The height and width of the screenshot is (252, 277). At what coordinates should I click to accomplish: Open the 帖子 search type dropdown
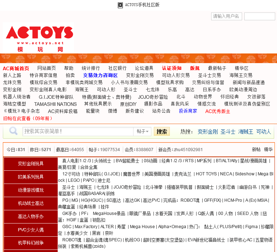click(x=142, y=132)
